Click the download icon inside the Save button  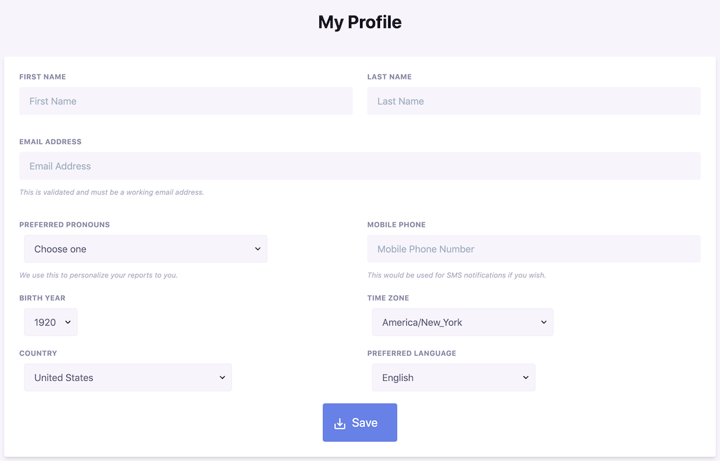pyautogui.click(x=339, y=423)
